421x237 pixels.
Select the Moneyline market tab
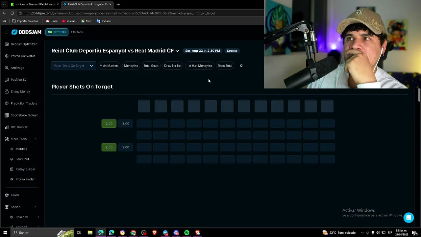pyautogui.click(x=131, y=66)
